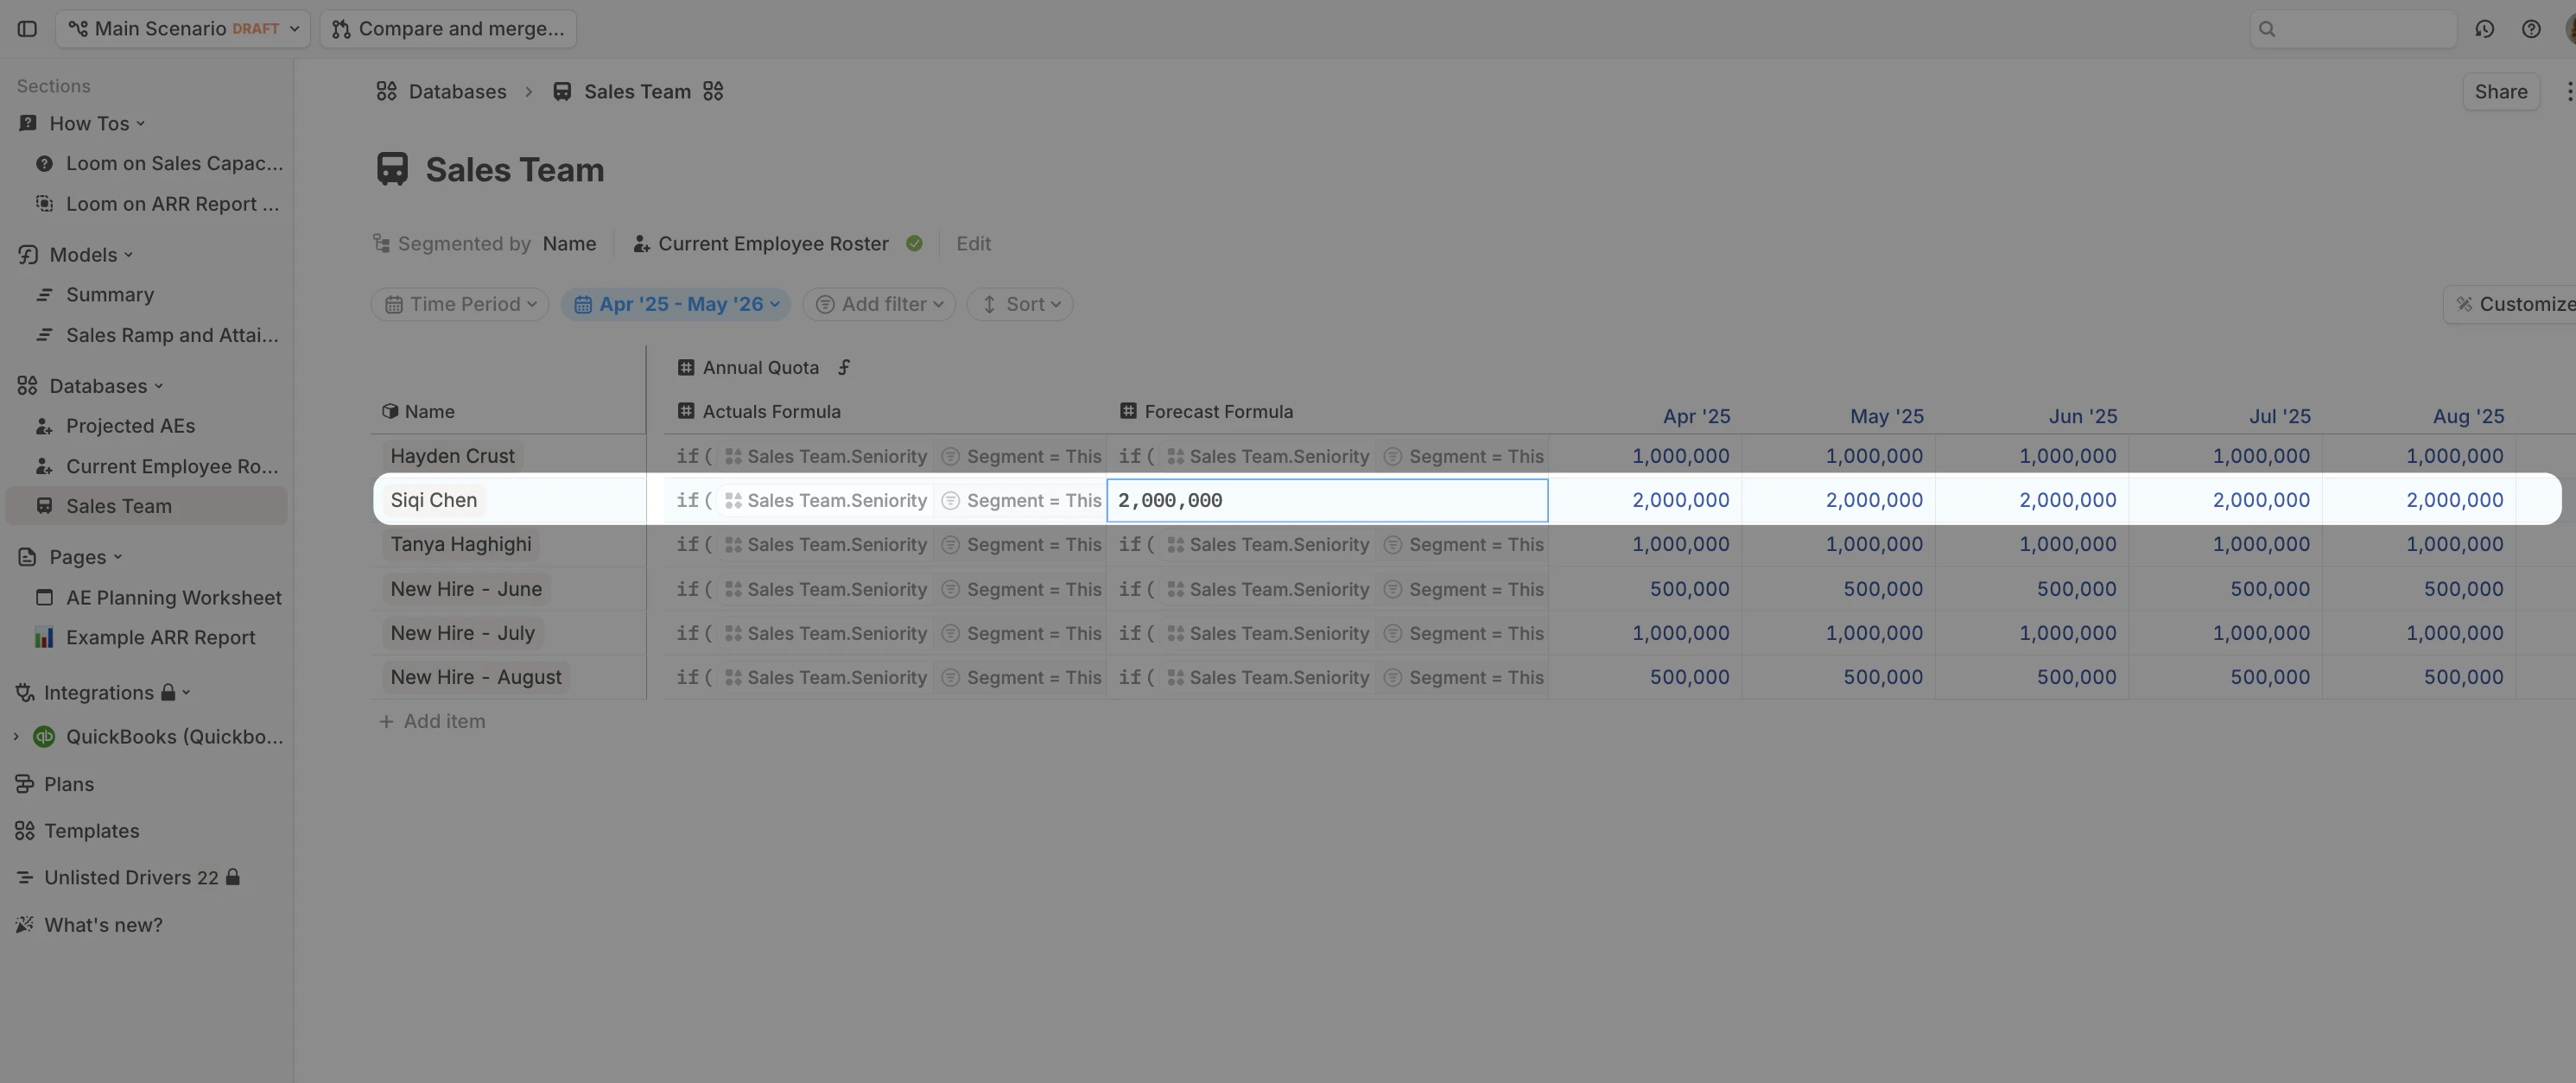Click the help question mark icon
Viewport: 2576px width, 1083px height.
tap(2530, 29)
